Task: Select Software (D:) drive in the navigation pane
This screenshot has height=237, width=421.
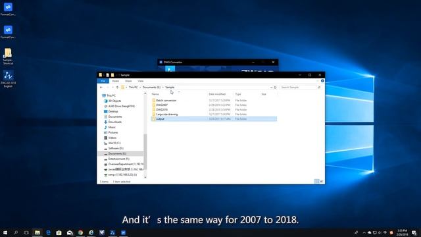Action: pos(116,148)
